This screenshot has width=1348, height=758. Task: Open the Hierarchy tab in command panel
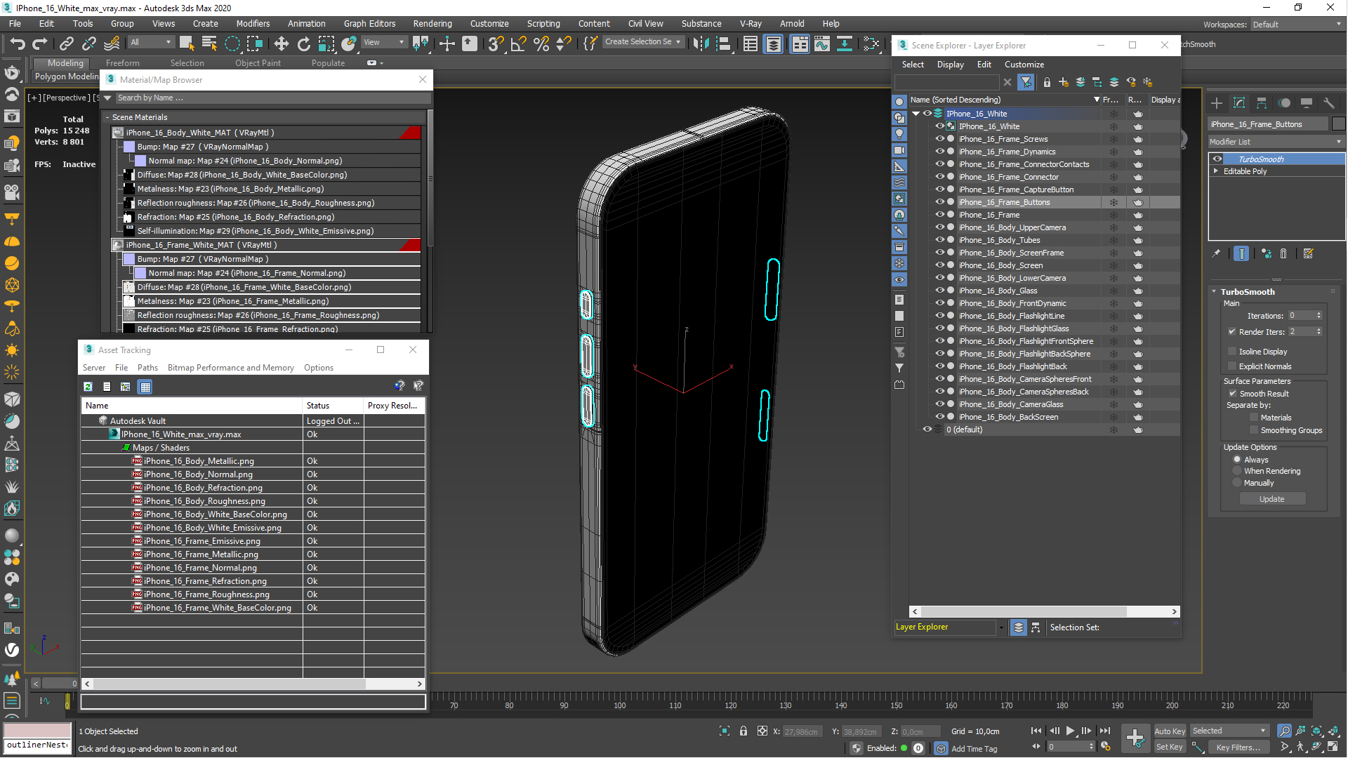pyautogui.click(x=1262, y=103)
